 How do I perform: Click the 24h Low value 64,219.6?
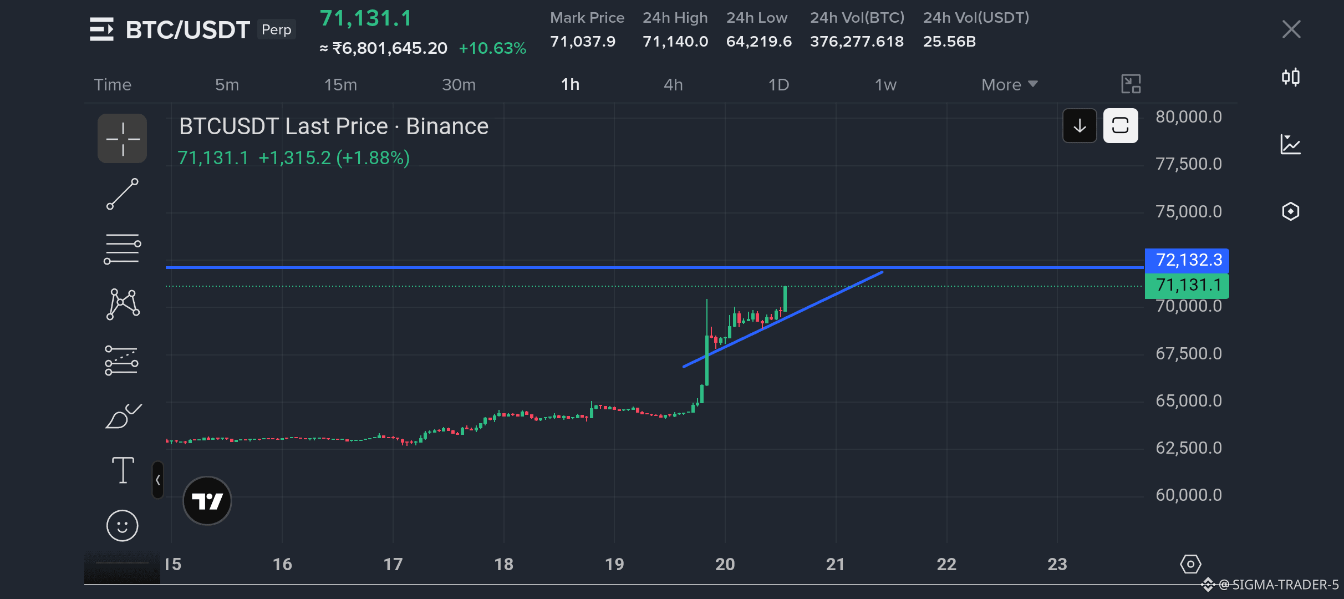click(x=759, y=42)
